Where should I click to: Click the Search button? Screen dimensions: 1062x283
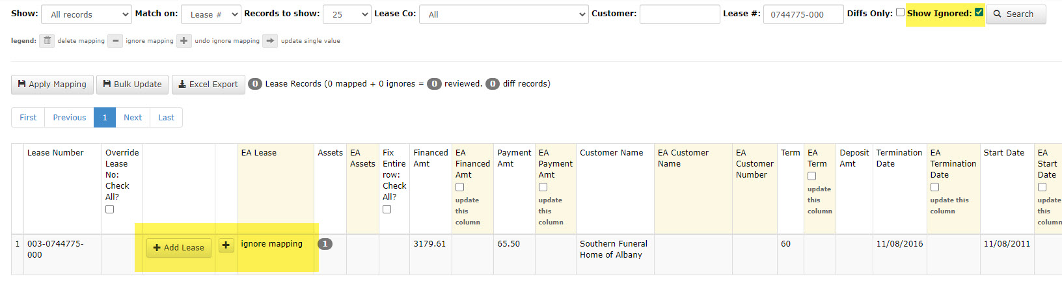(x=1016, y=14)
